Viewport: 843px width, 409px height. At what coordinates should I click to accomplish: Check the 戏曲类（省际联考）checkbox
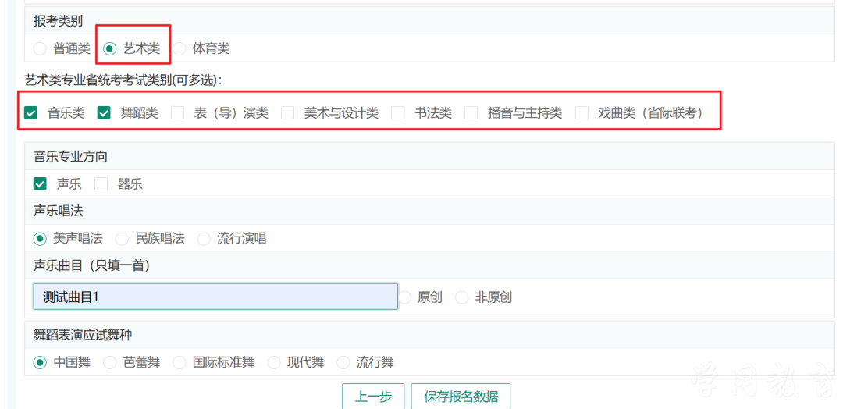(582, 113)
